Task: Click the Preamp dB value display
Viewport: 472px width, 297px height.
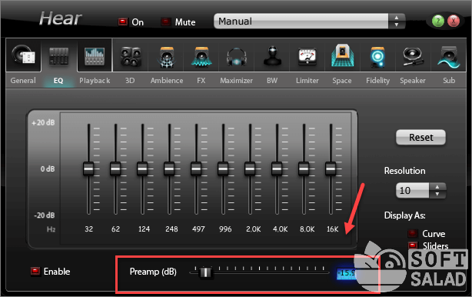Action: 347,273
